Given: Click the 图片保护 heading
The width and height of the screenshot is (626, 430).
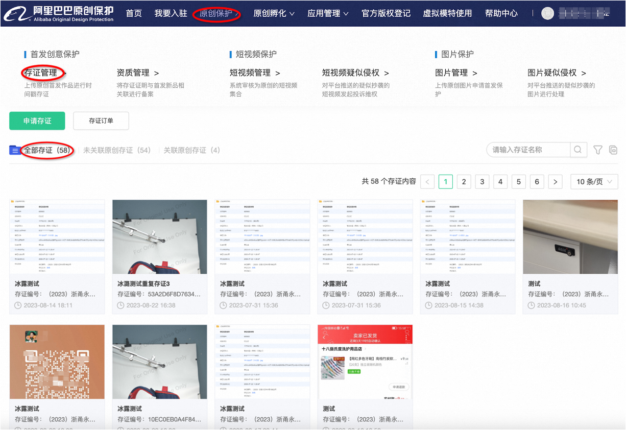Looking at the screenshot, I should point(458,54).
